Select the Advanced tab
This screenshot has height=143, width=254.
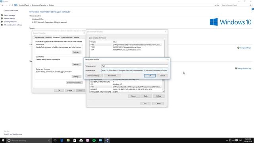coord(56,37)
